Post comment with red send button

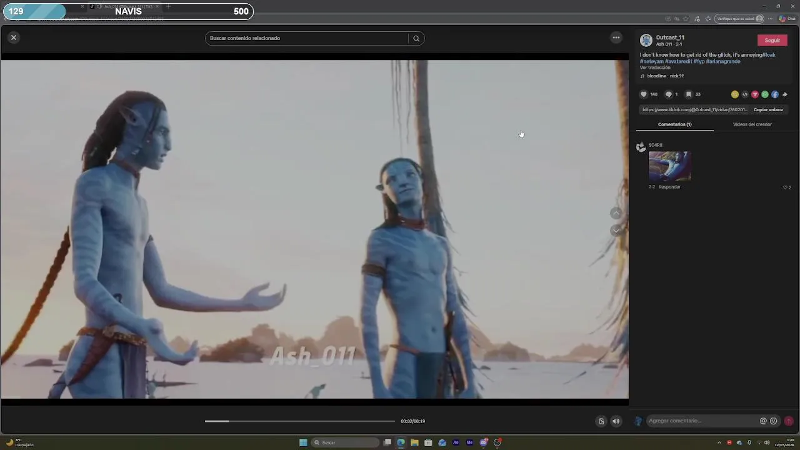(x=789, y=421)
